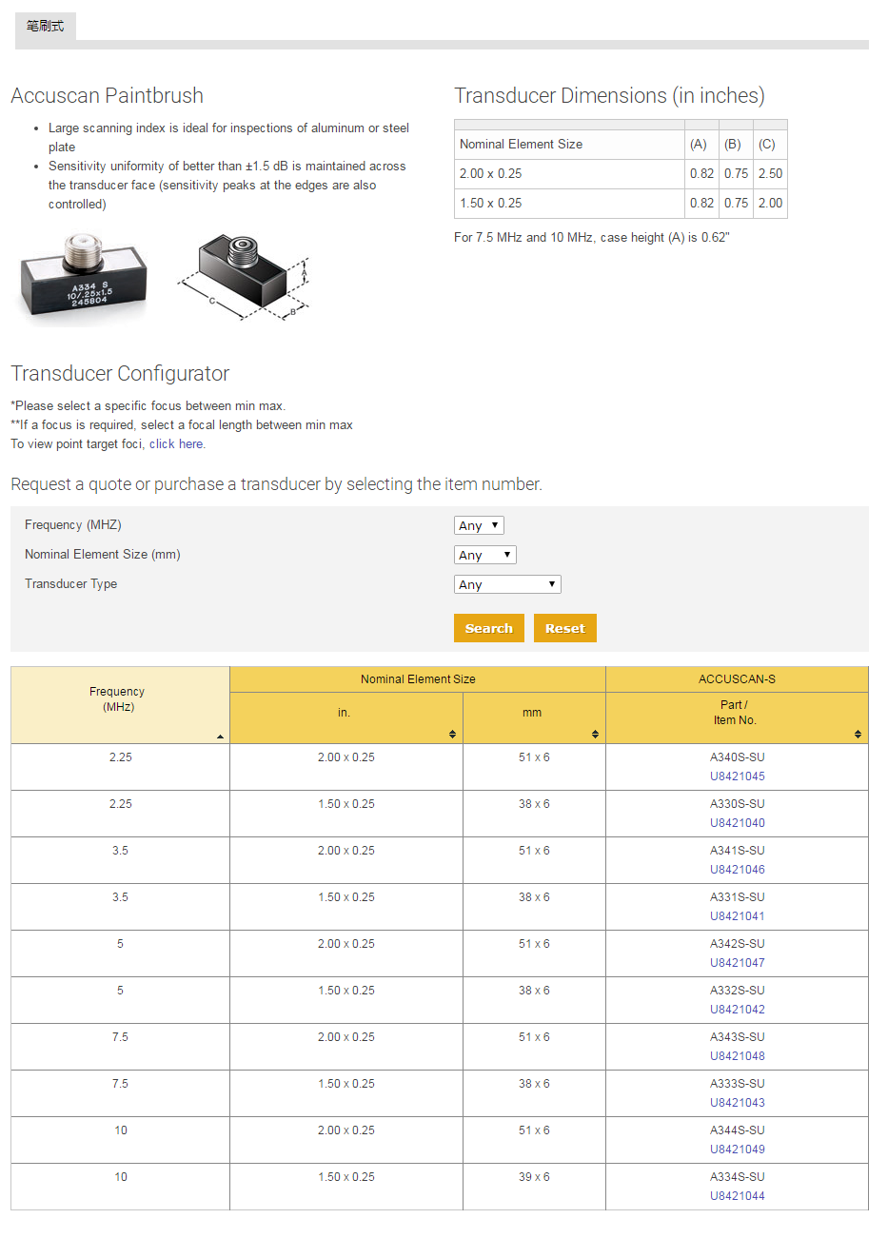Sort table by Frequency column arrow
The height and width of the screenshot is (1238, 888).
tap(220, 737)
